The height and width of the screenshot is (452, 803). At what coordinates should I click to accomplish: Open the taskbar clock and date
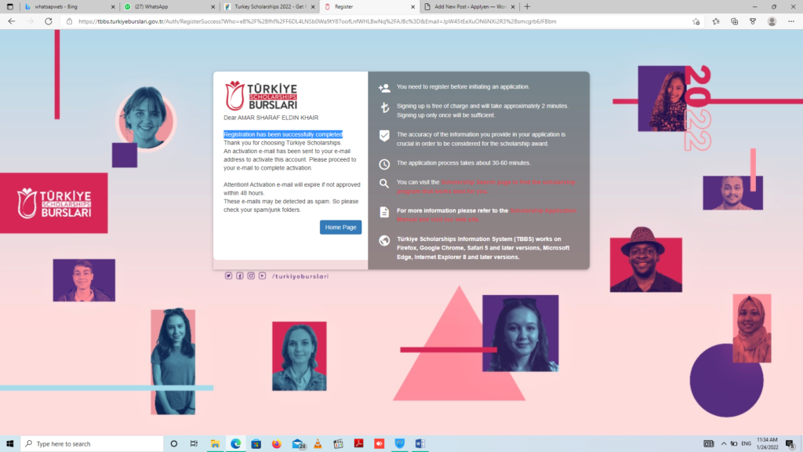(x=767, y=444)
